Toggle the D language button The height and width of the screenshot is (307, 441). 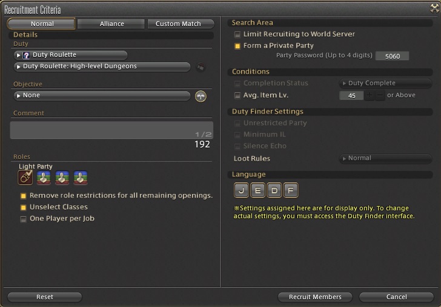[x=274, y=190]
